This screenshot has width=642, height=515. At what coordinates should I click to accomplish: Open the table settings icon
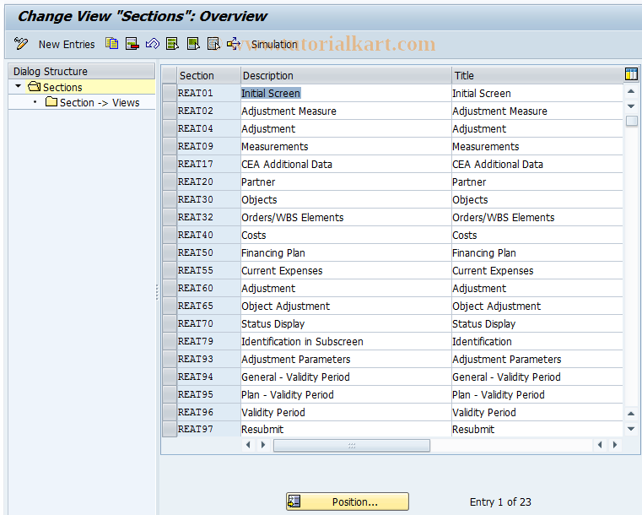pos(631,74)
